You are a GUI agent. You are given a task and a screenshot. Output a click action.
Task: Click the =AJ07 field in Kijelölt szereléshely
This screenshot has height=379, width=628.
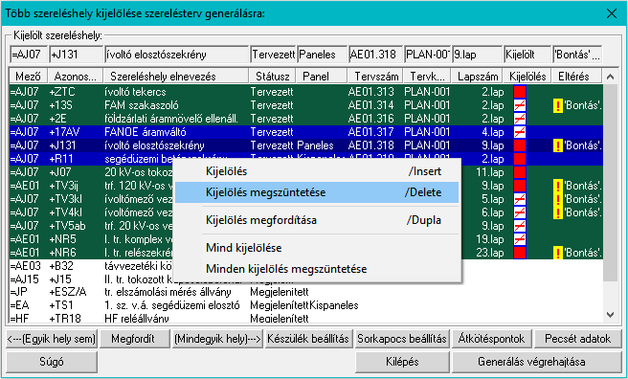point(29,55)
